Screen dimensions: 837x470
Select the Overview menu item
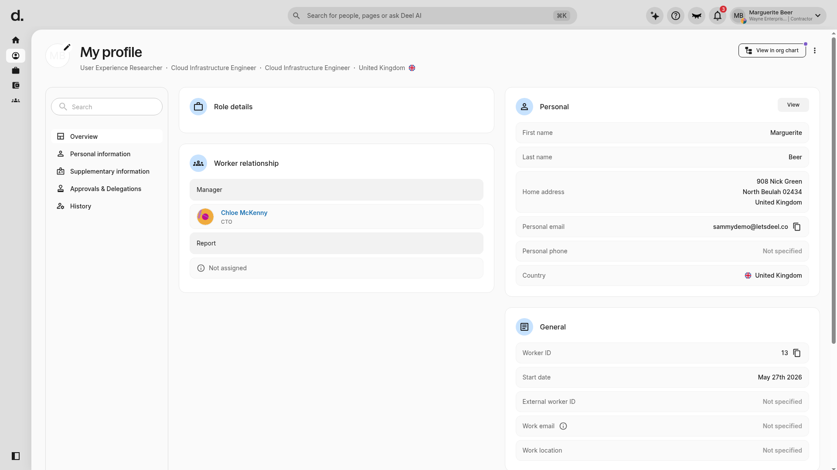point(107,137)
